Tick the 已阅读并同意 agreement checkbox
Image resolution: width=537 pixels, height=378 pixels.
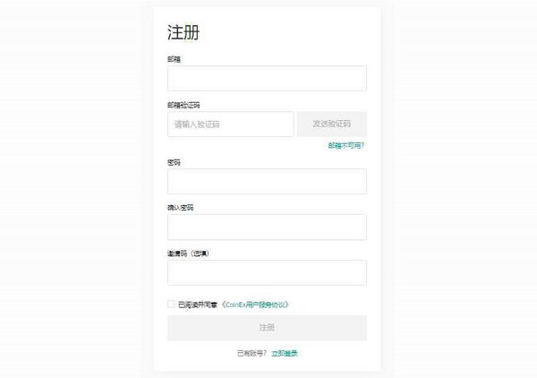click(x=171, y=304)
